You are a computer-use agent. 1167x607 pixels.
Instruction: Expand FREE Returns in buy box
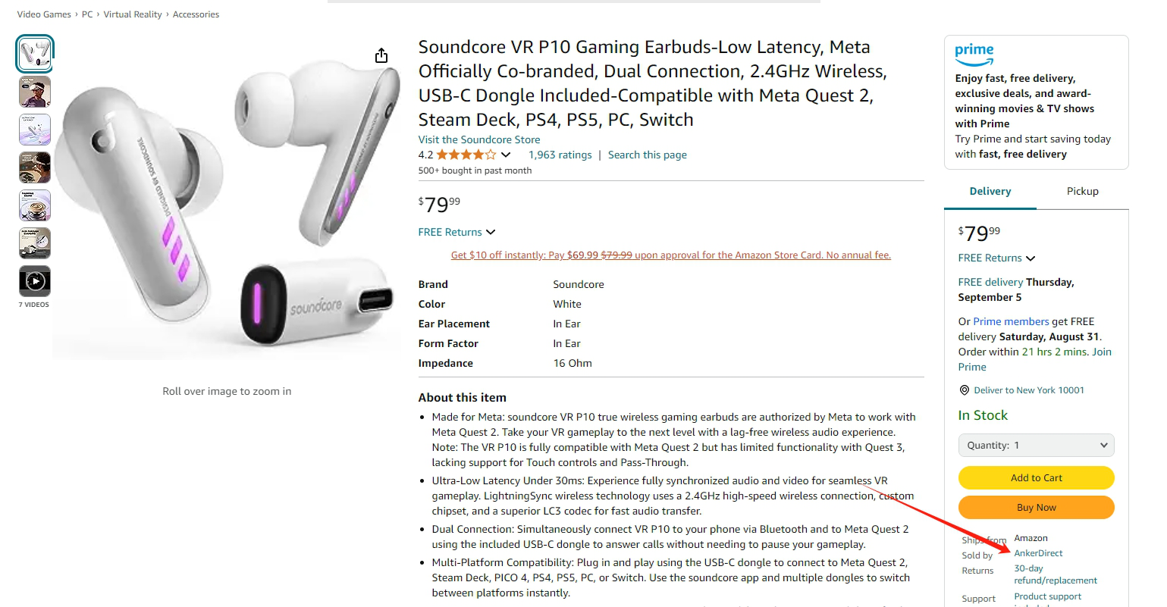point(996,258)
